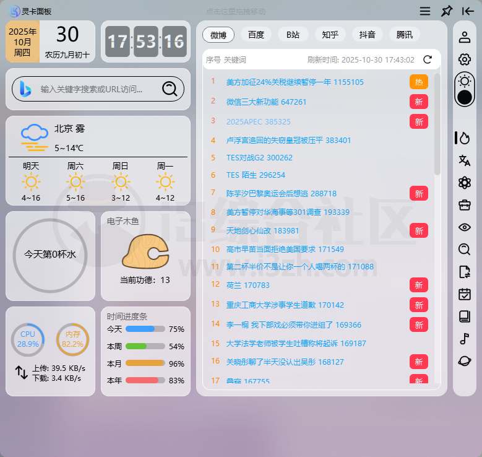
Task: Refresh the hot search list
Action: pyautogui.click(x=428, y=59)
